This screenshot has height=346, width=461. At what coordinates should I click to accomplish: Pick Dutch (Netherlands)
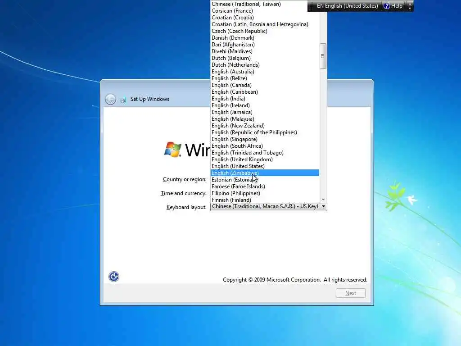point(265,65)
